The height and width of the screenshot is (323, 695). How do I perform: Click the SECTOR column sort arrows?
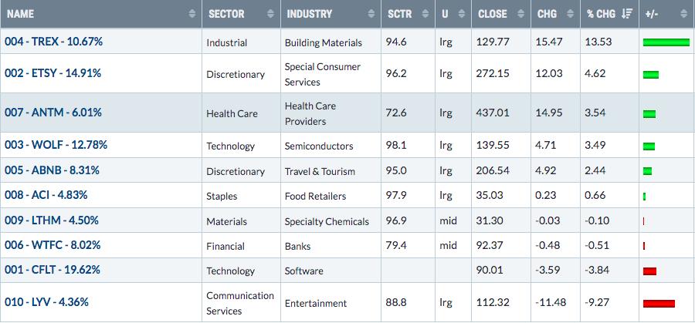click(271, 14)
